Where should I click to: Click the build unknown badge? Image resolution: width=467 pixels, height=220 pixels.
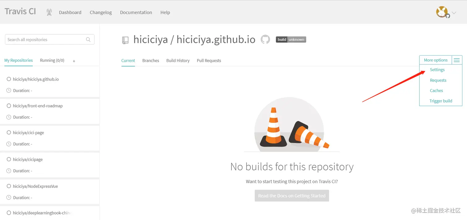291,40
